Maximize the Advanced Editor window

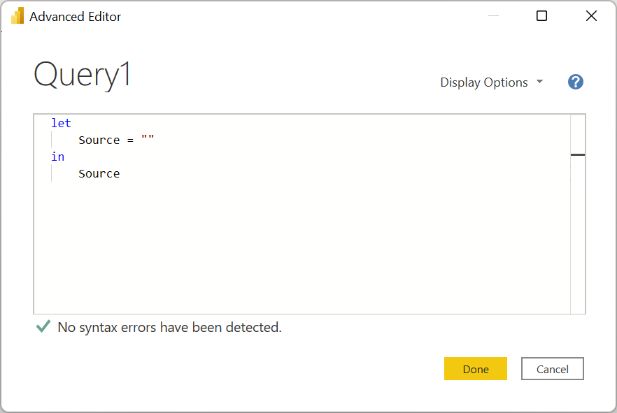tap(541, 15)
